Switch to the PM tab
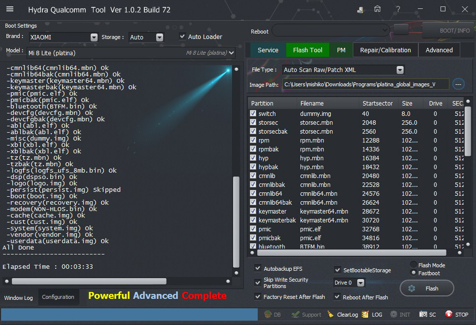Image resolution: width=476 pixels, height=325 pixels. pos(341,50)
